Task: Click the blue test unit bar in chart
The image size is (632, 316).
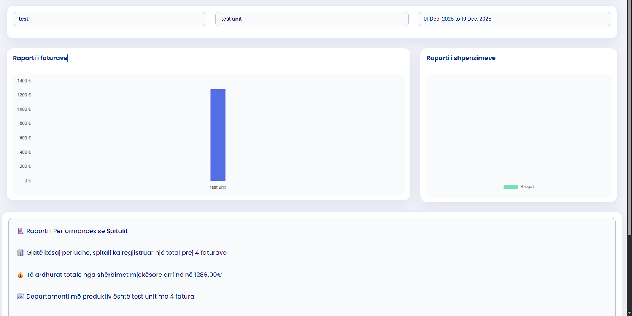Action: pyautogui.click(x=218, y=135)
